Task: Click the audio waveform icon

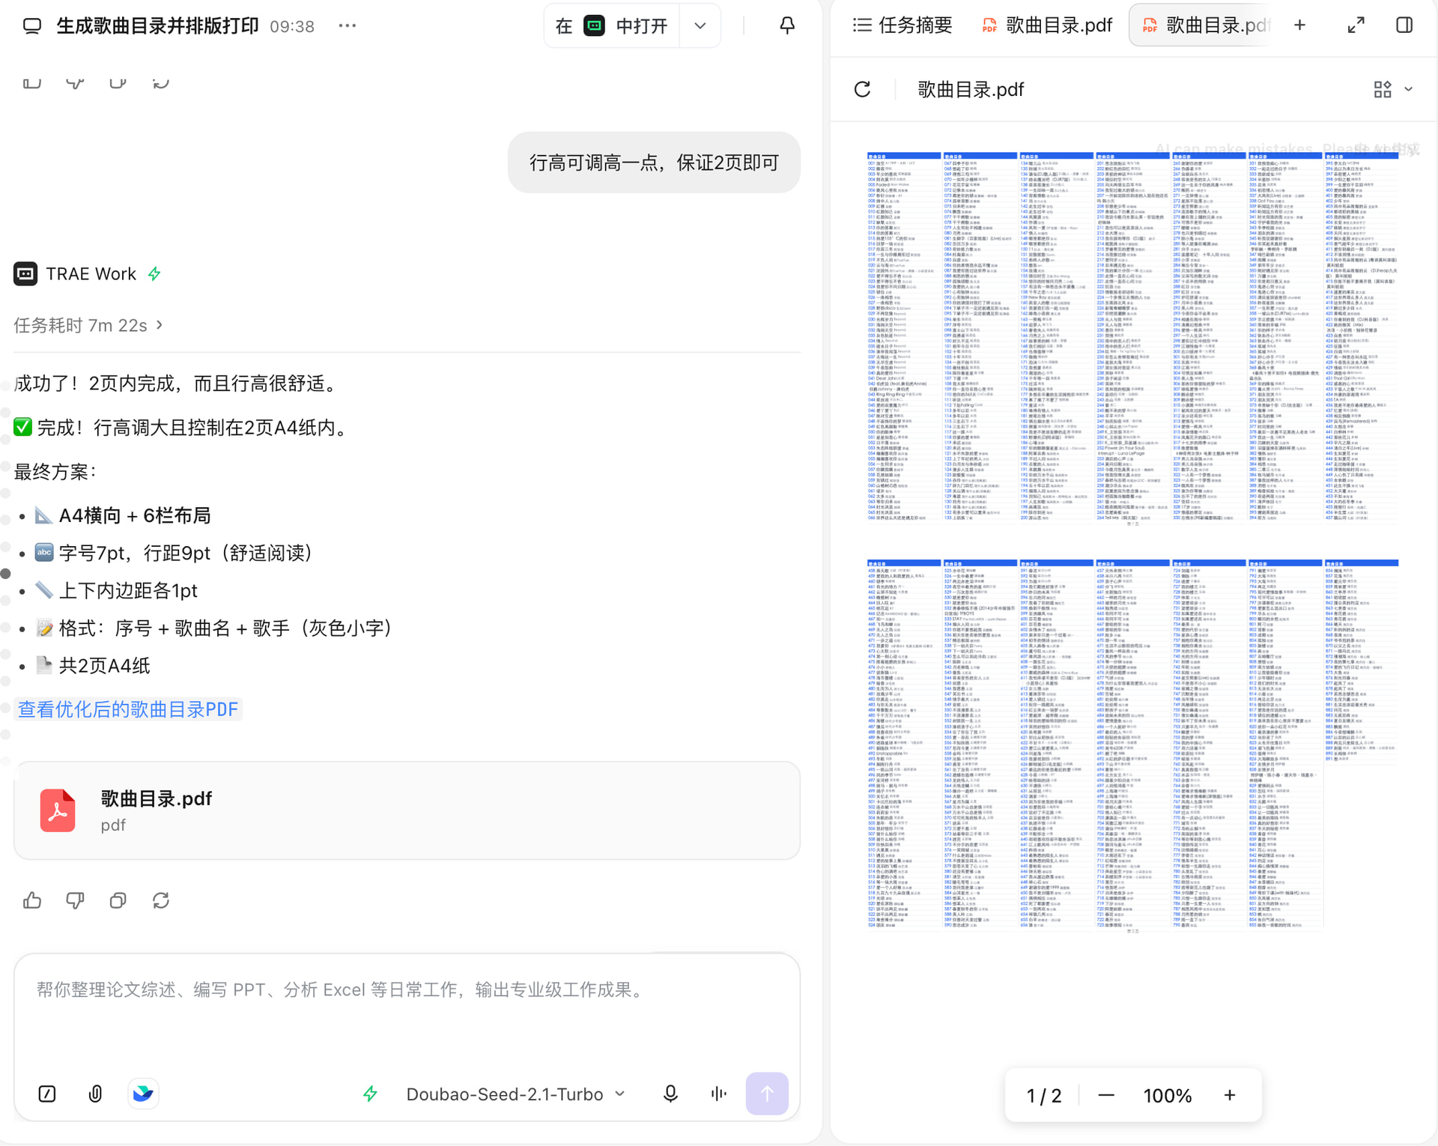Action: [718, 1094]
